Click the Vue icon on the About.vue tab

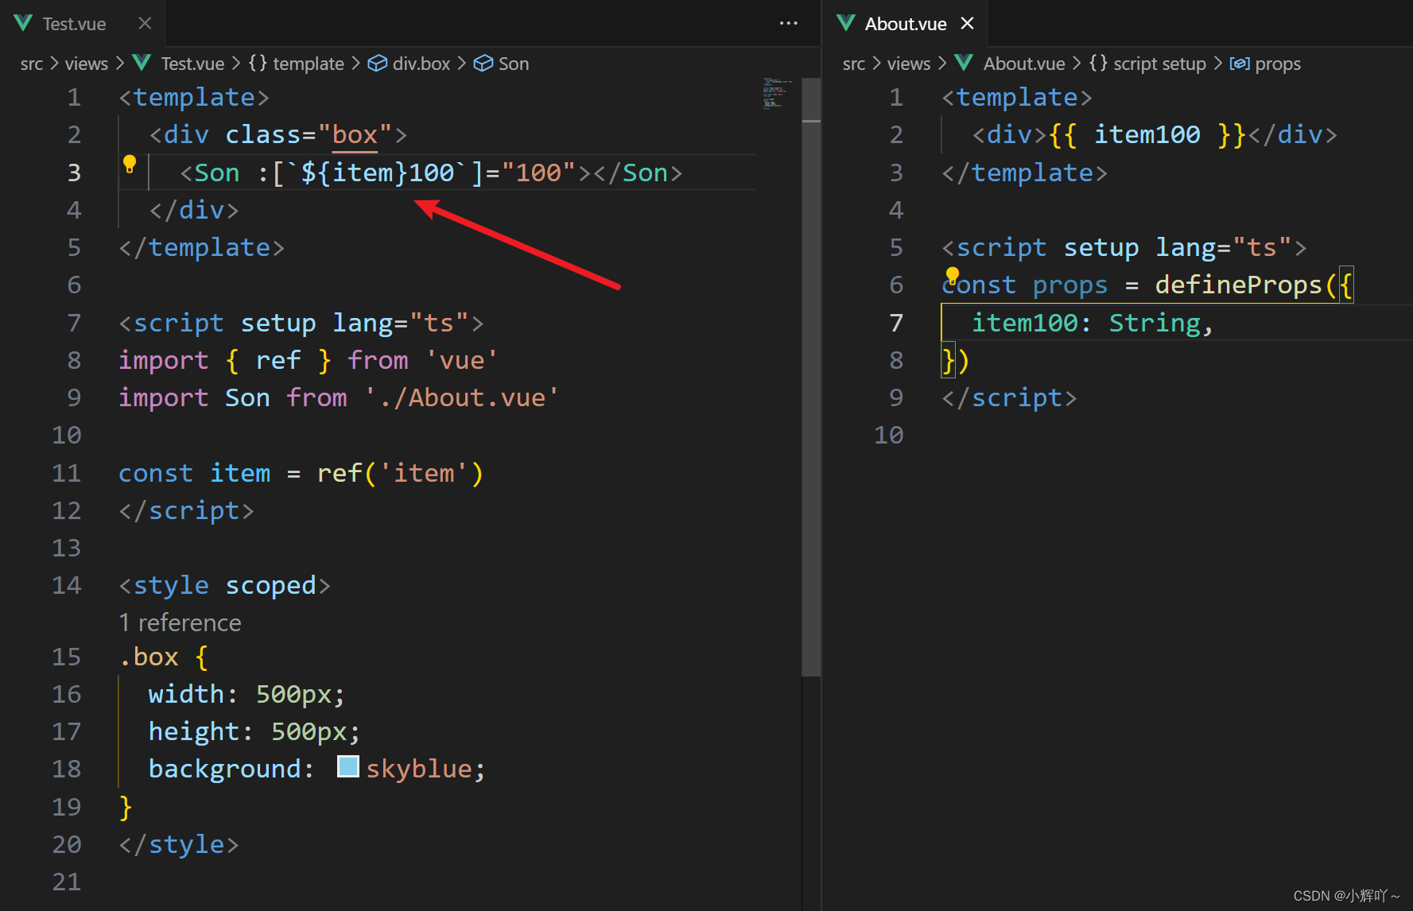846,23
